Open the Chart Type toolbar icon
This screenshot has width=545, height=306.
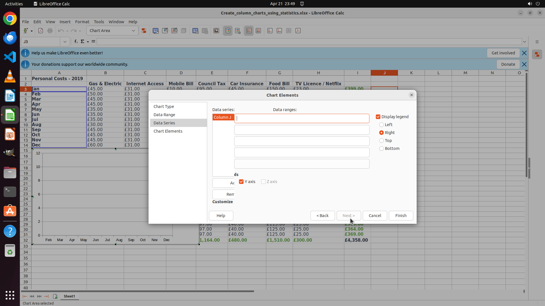click(x=156, y=31)
